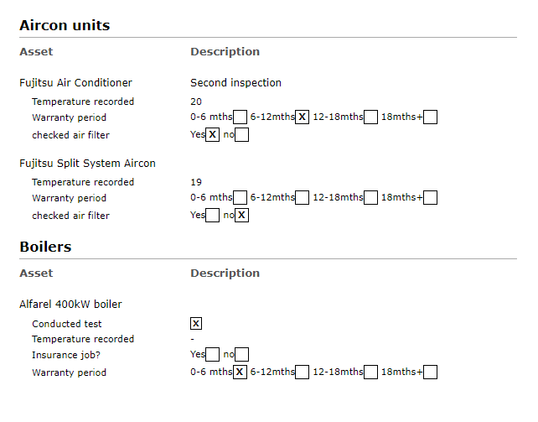The image size is (538, 422).
Task: Check 0-6 mths for Fujitsu Air Conditioner warranty
Action: coord(240,117)
